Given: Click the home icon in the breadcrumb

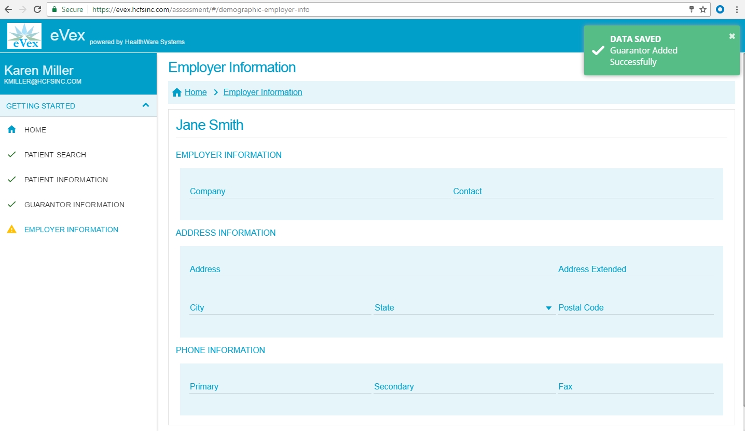Looking at the screenshot, I should pyautogui.click(x=177, y=92).
